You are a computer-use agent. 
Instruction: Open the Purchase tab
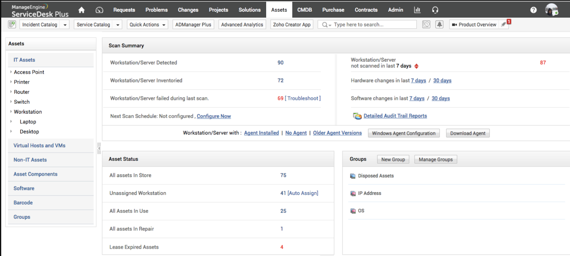click(x=333, y=10)
